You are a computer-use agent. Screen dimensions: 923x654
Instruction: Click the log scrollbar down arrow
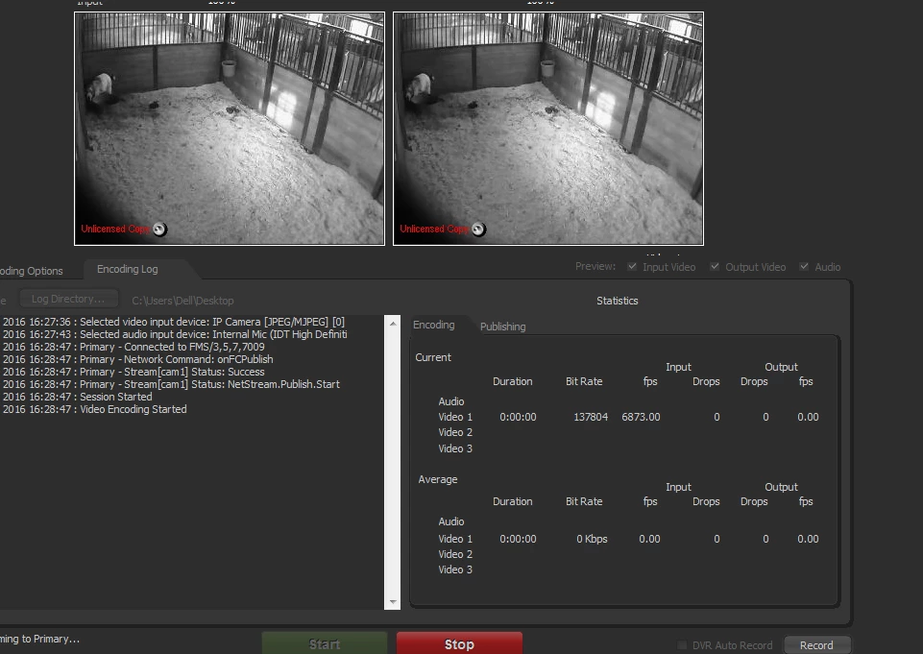[x=393, y=602]
